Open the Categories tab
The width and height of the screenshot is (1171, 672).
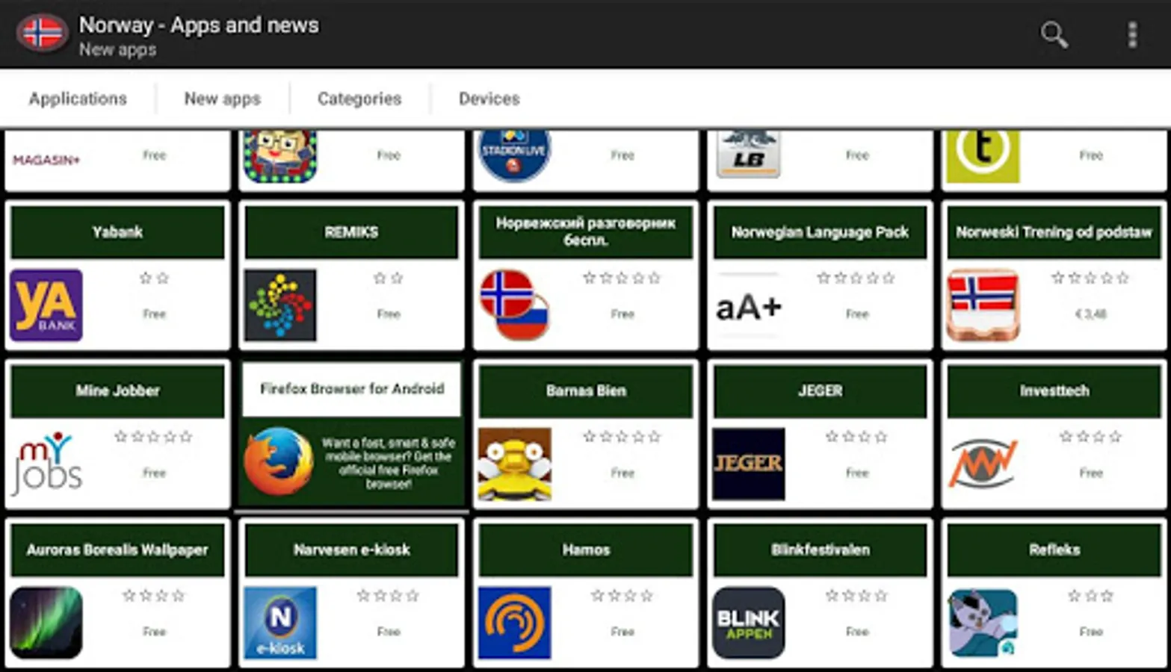359,99
